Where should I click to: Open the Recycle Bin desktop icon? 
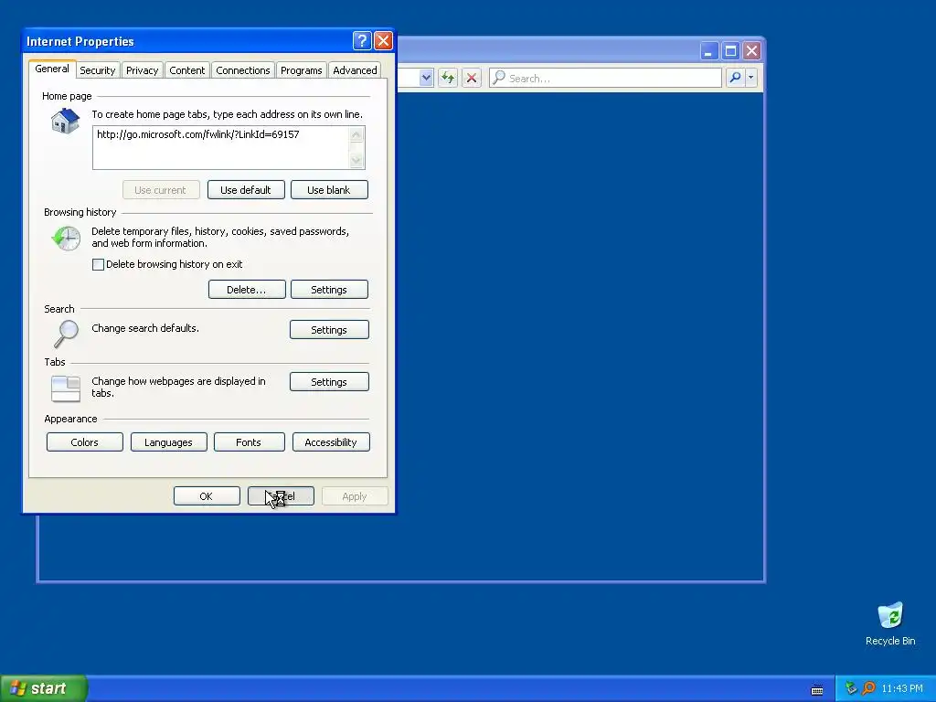tap(890, 623)
